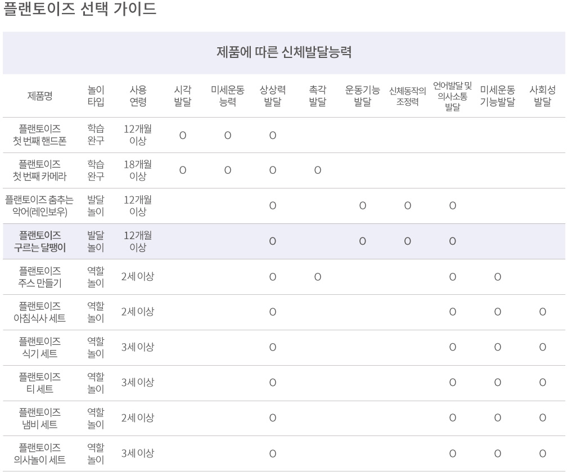Click the banner 제품에 따른 신체발달능력
Screen dimensions: 568x476
click(x=284, y=52)
